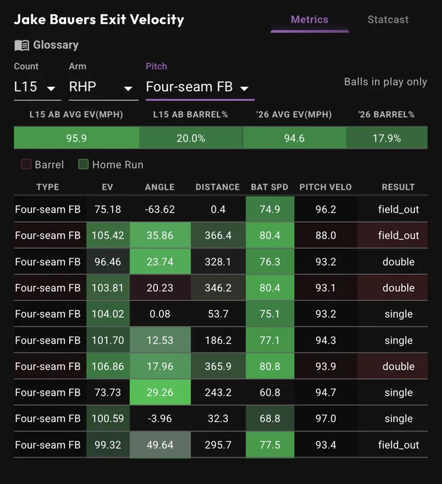Viewport: 442px width, 484px height.
Task: Click the 29.26 angle cell
Action: point(160,392)
